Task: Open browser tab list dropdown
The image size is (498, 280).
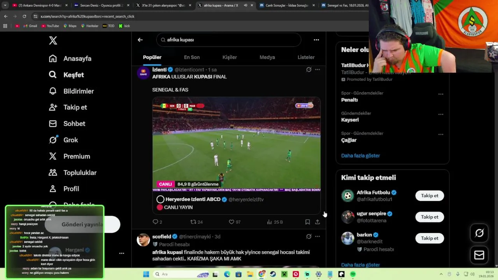Action: coord(5,5)
